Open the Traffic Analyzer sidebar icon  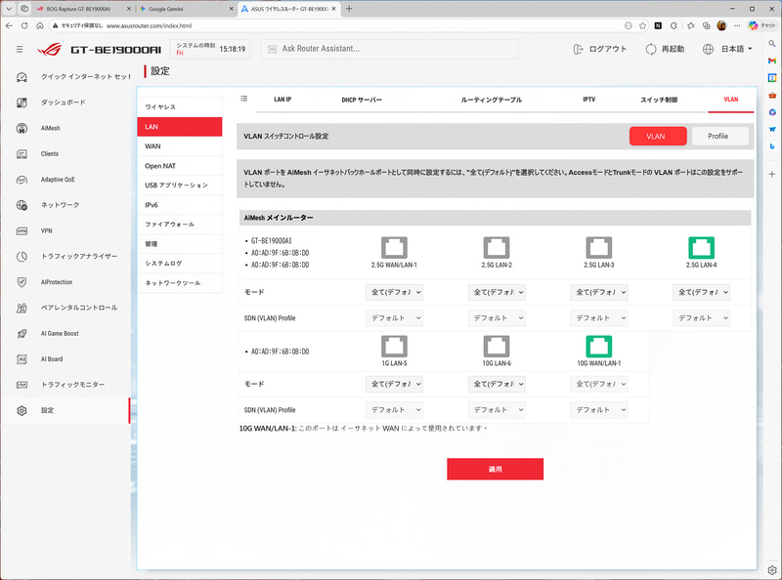coord(22,256)
